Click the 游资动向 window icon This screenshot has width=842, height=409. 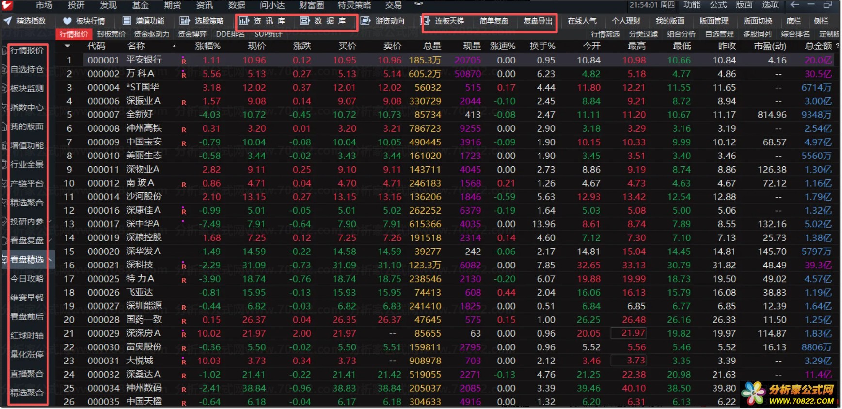pyautogui.click(x=366, y=21)
